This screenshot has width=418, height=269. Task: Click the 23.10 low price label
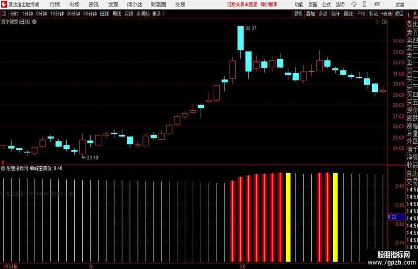click(x=92, y=158)
